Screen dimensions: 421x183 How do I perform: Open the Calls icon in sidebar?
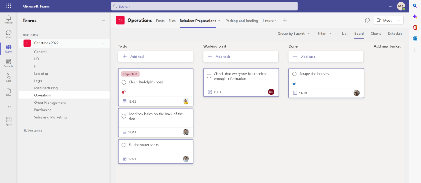[9, 78]
